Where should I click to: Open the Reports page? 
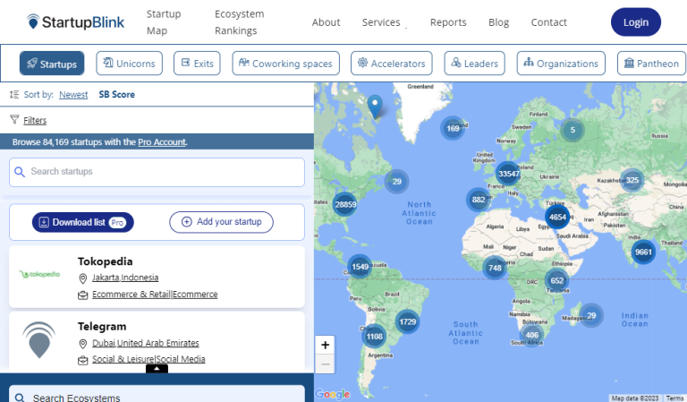(448, 22)
